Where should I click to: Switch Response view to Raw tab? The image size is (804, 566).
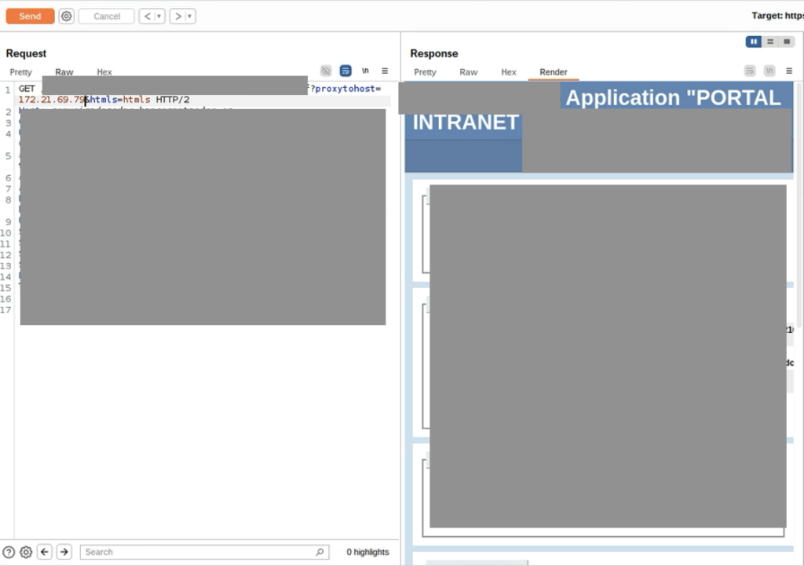(469, 72)
